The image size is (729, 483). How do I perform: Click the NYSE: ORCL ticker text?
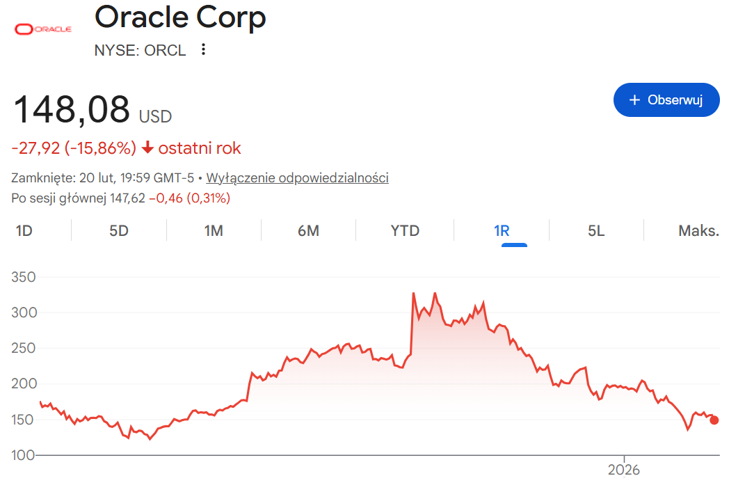pyautogui.click(x=140, y=50)
